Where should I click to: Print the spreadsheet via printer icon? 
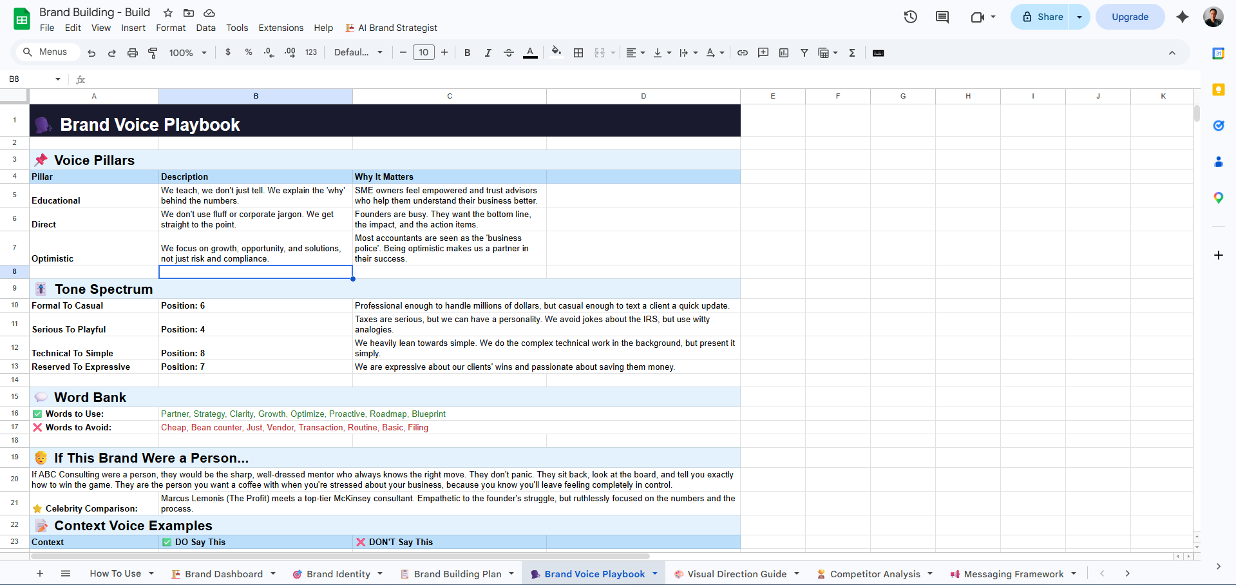point(133,53)
